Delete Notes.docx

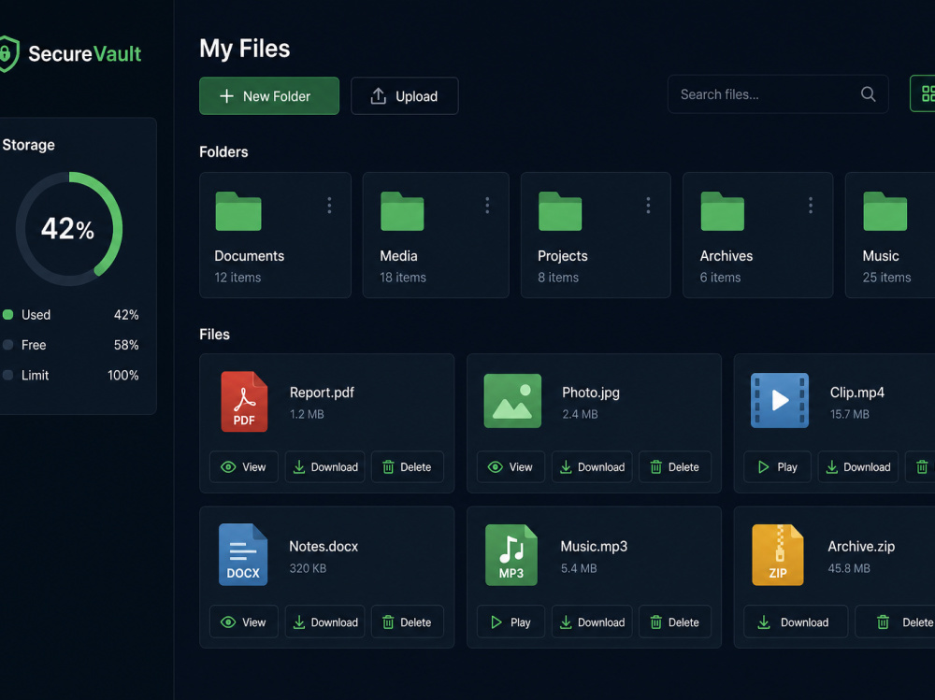click(408, 621)
